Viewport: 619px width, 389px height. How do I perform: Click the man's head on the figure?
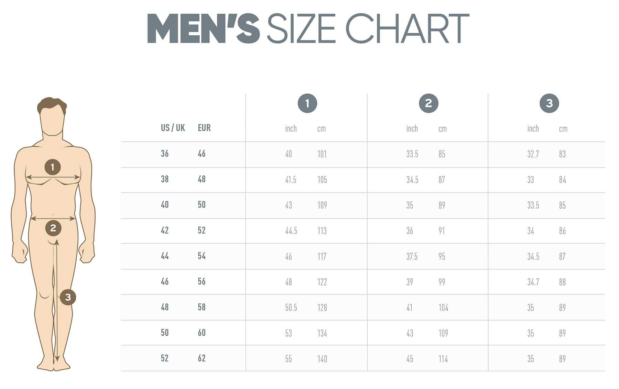coord(52,116)
